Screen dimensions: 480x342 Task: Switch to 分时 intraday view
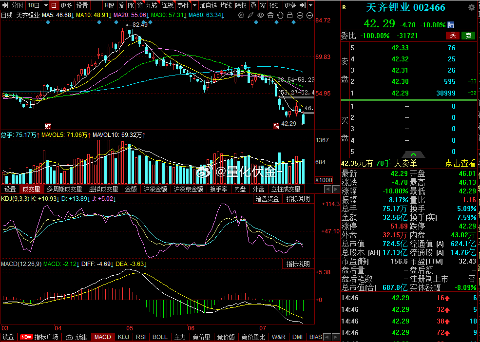[x=17, y=5]
